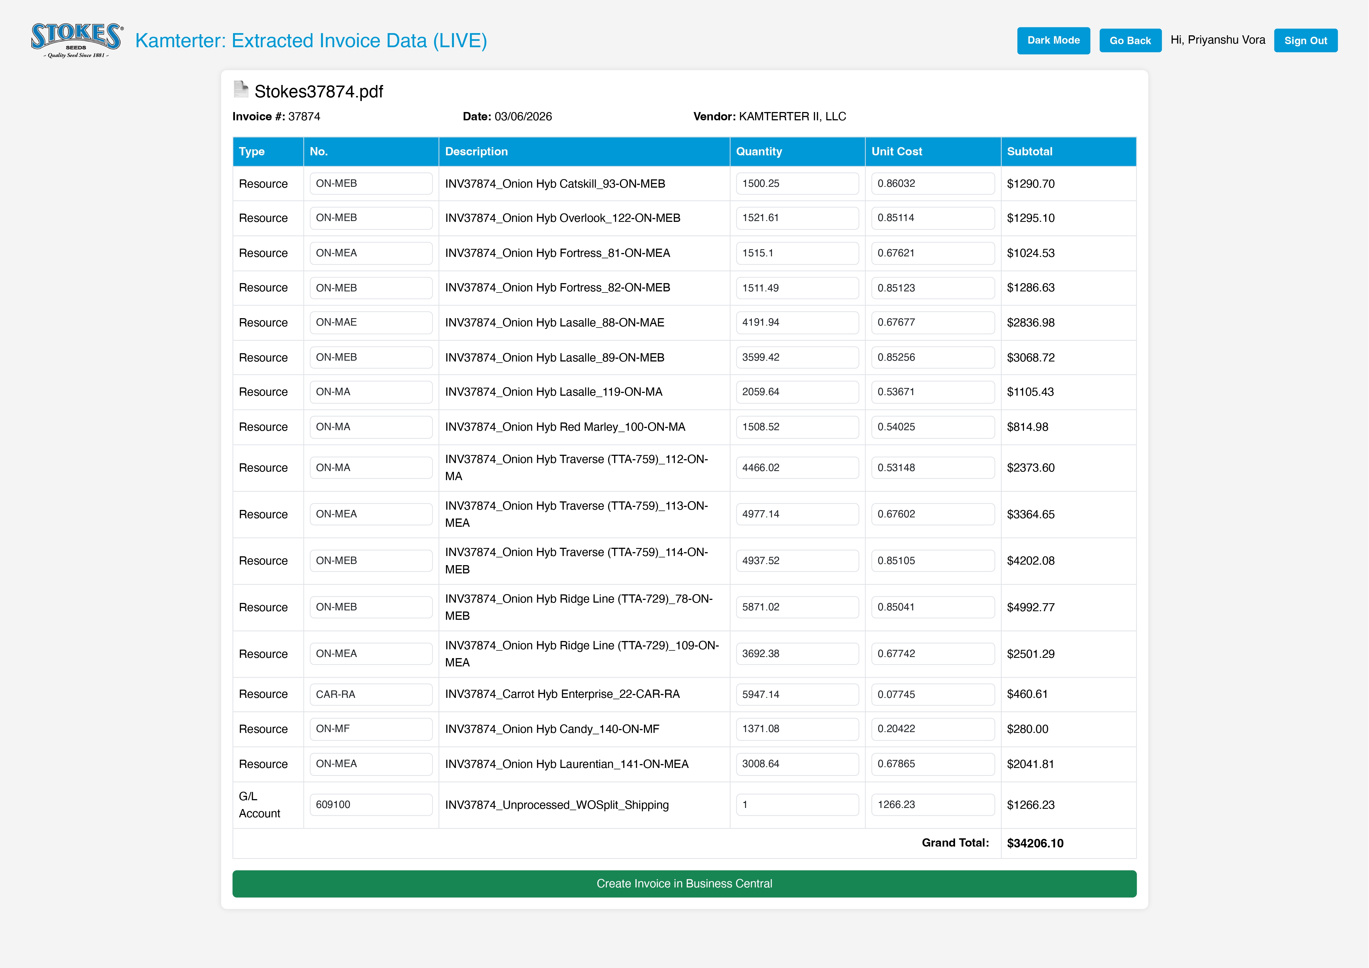Edit Quantity field showing 2059.64
Screen dimensions: 1369x968
pyautogui.click(x=797, y=392)
